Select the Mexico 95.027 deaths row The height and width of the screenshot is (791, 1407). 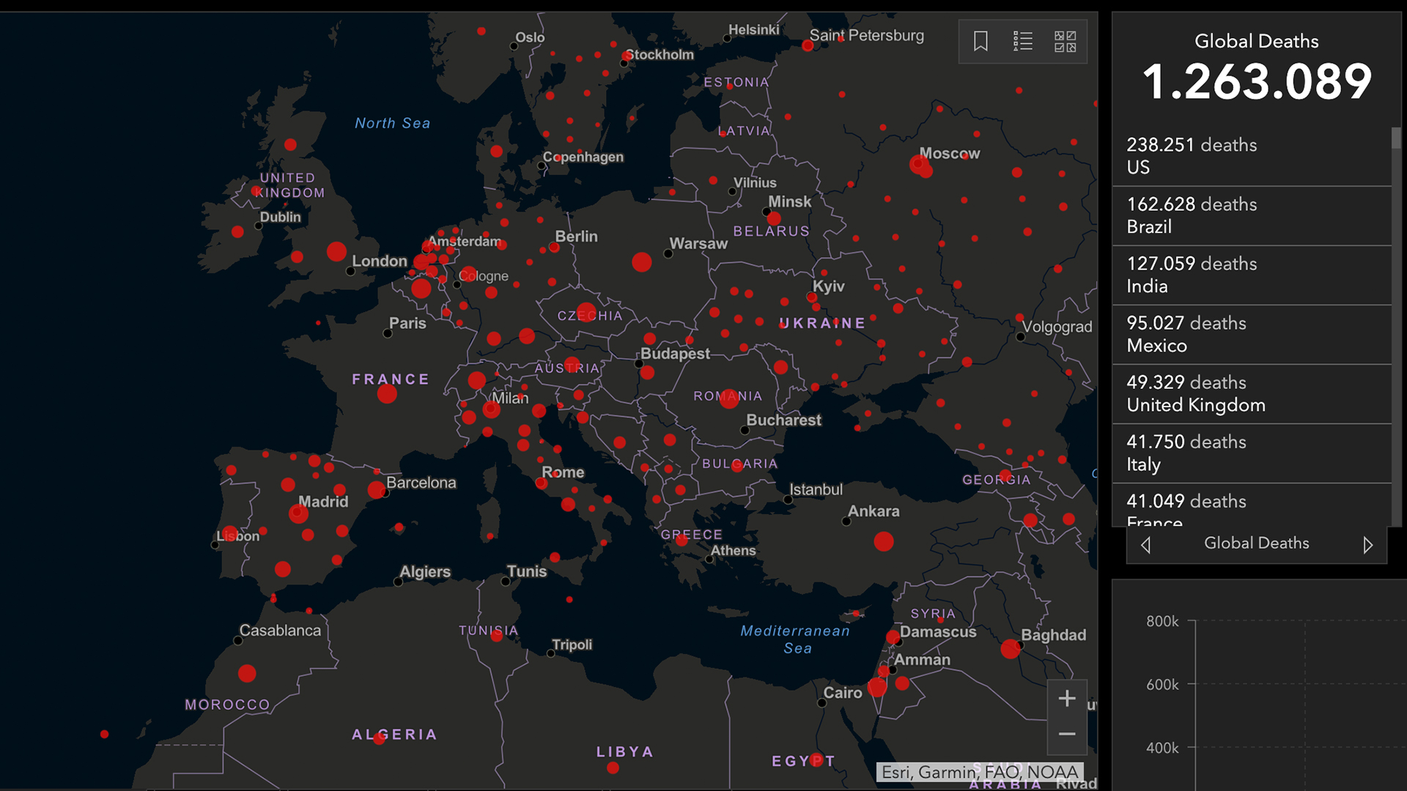1251,334
